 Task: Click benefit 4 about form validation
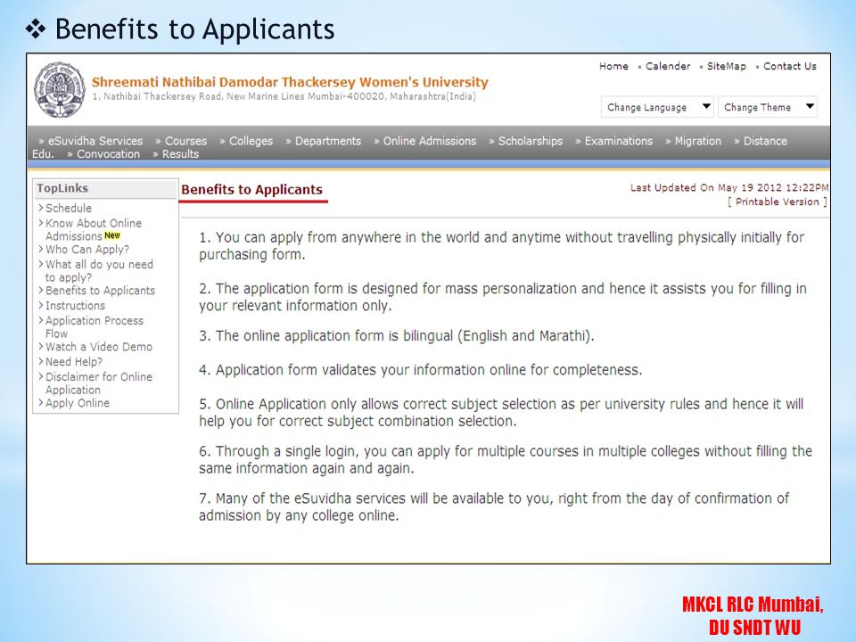[420, 370]
